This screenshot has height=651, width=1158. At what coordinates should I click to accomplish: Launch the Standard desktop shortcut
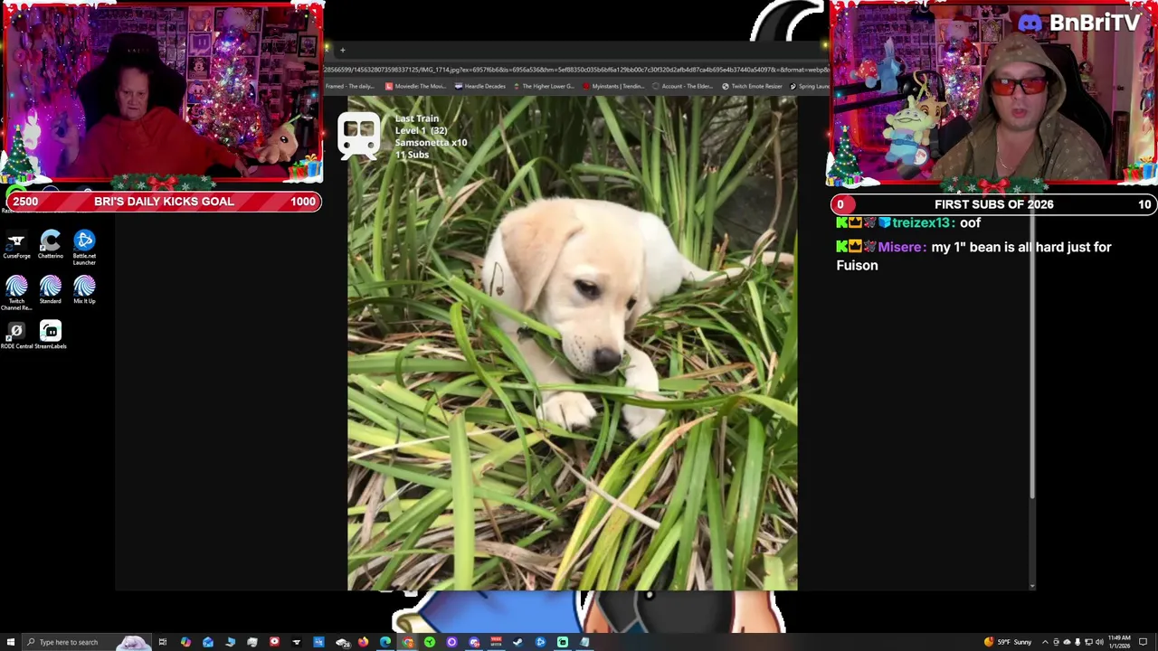tap(51, 290)
